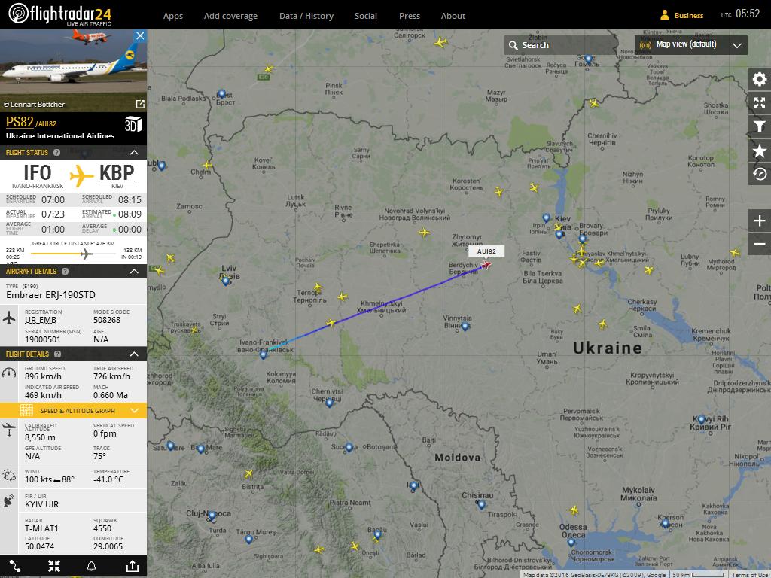Screen dimensions: 771x578
Task: Click the share upload icon
Action: tap(133, 566)
